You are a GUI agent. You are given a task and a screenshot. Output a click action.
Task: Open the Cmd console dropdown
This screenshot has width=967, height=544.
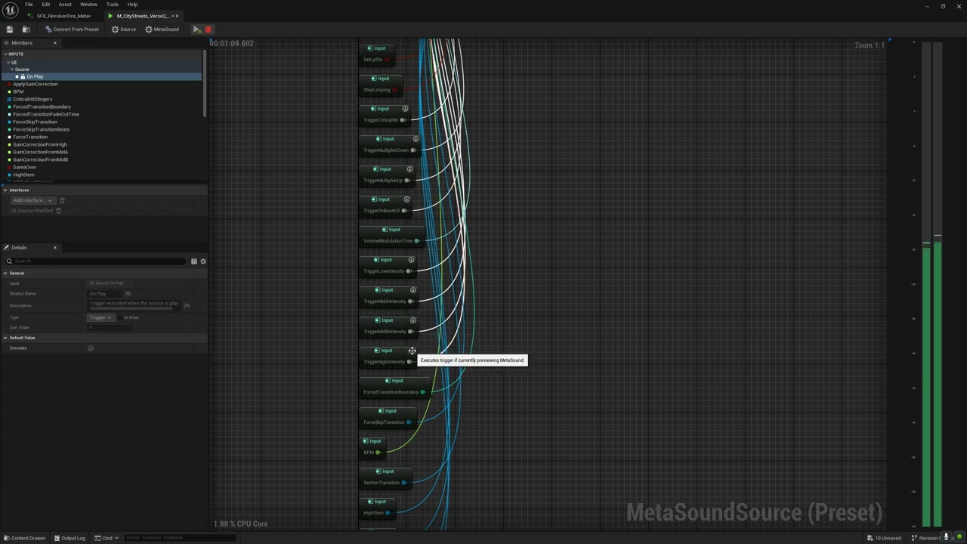coord(106,538)
